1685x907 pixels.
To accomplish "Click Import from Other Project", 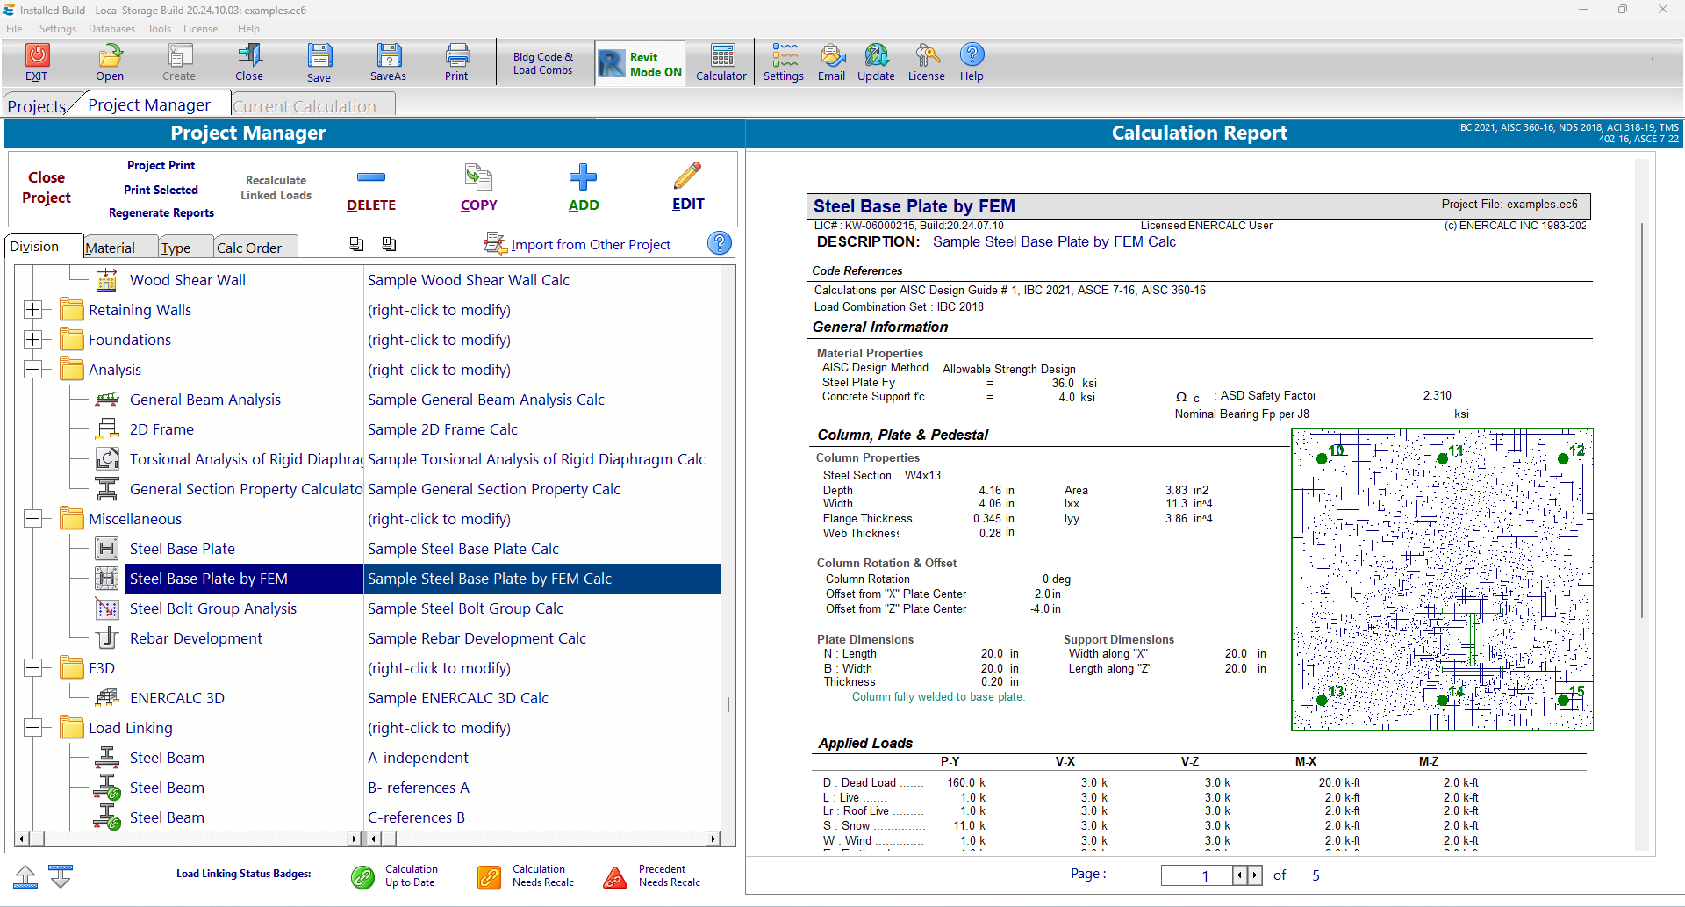I will tap(590, 245).
